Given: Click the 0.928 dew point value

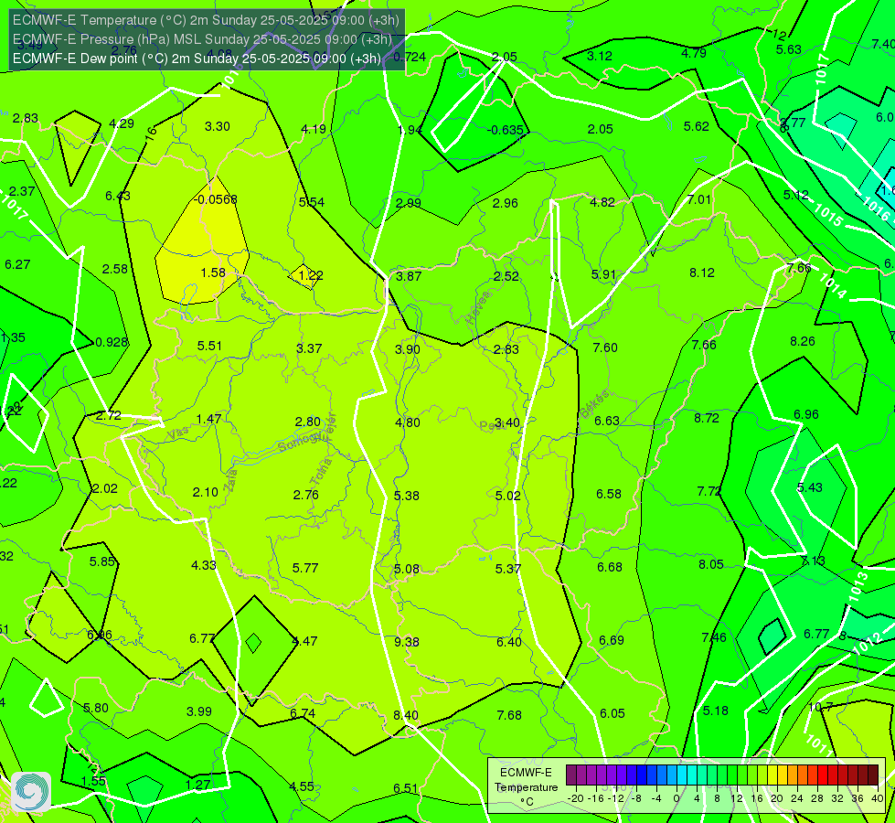Looking at the screenshot, I should coord(112,342).
